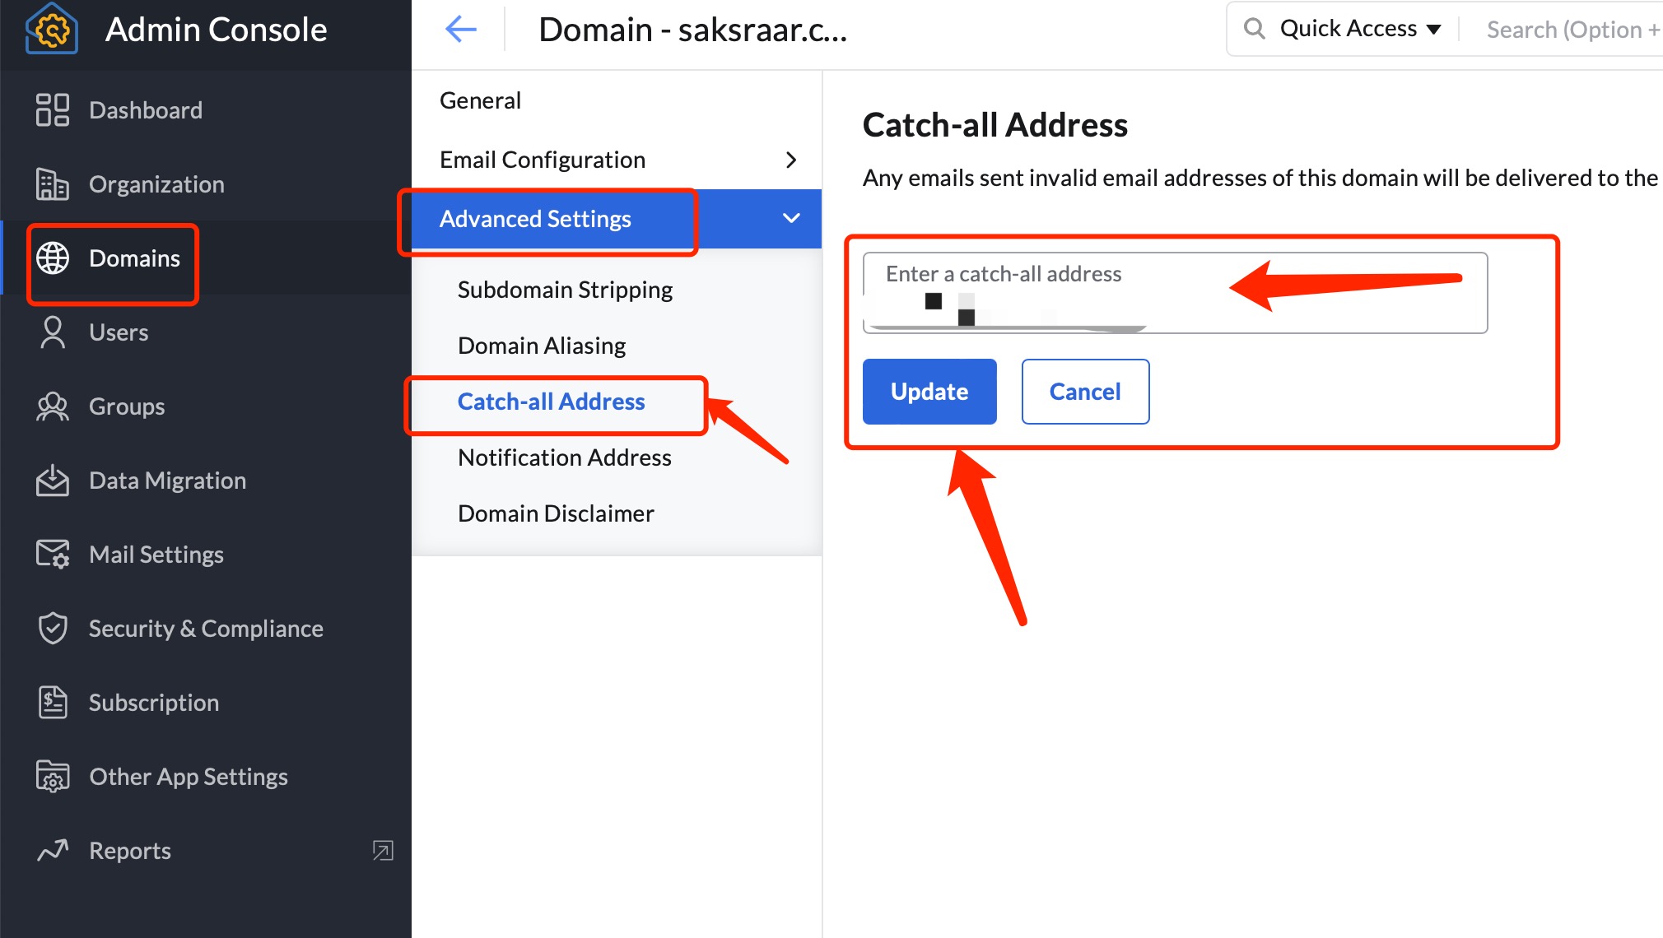Open Reports in new window via external icon
This screenshot has height=938, width=1663.
[x=382, y=851]
